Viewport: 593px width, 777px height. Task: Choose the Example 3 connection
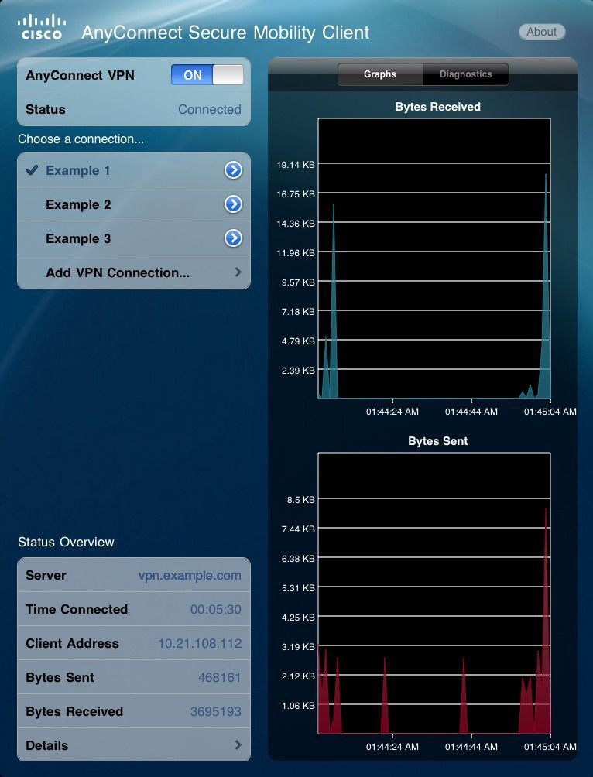pos(78,238)
